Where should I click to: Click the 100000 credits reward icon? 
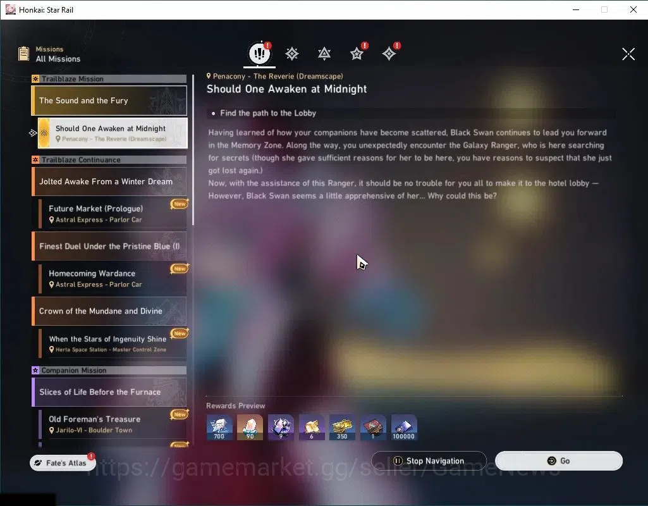404,428
